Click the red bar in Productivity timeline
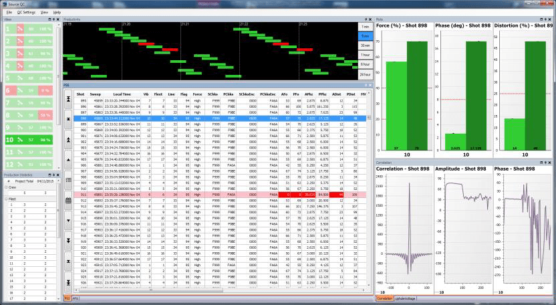The height and width of the screenshot is (305, 556). coord(169,49)
